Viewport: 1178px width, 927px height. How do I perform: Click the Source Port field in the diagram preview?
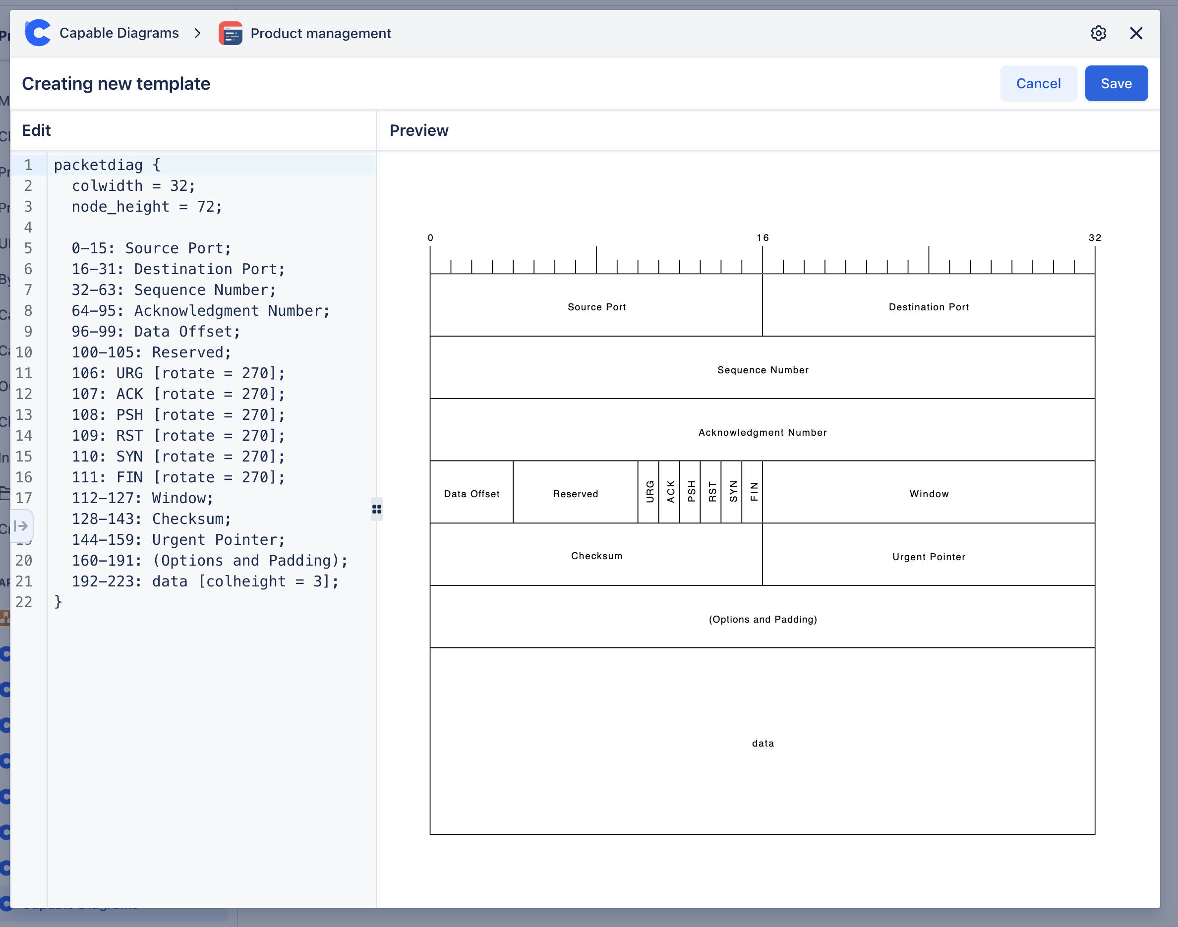tap(596, 307)
